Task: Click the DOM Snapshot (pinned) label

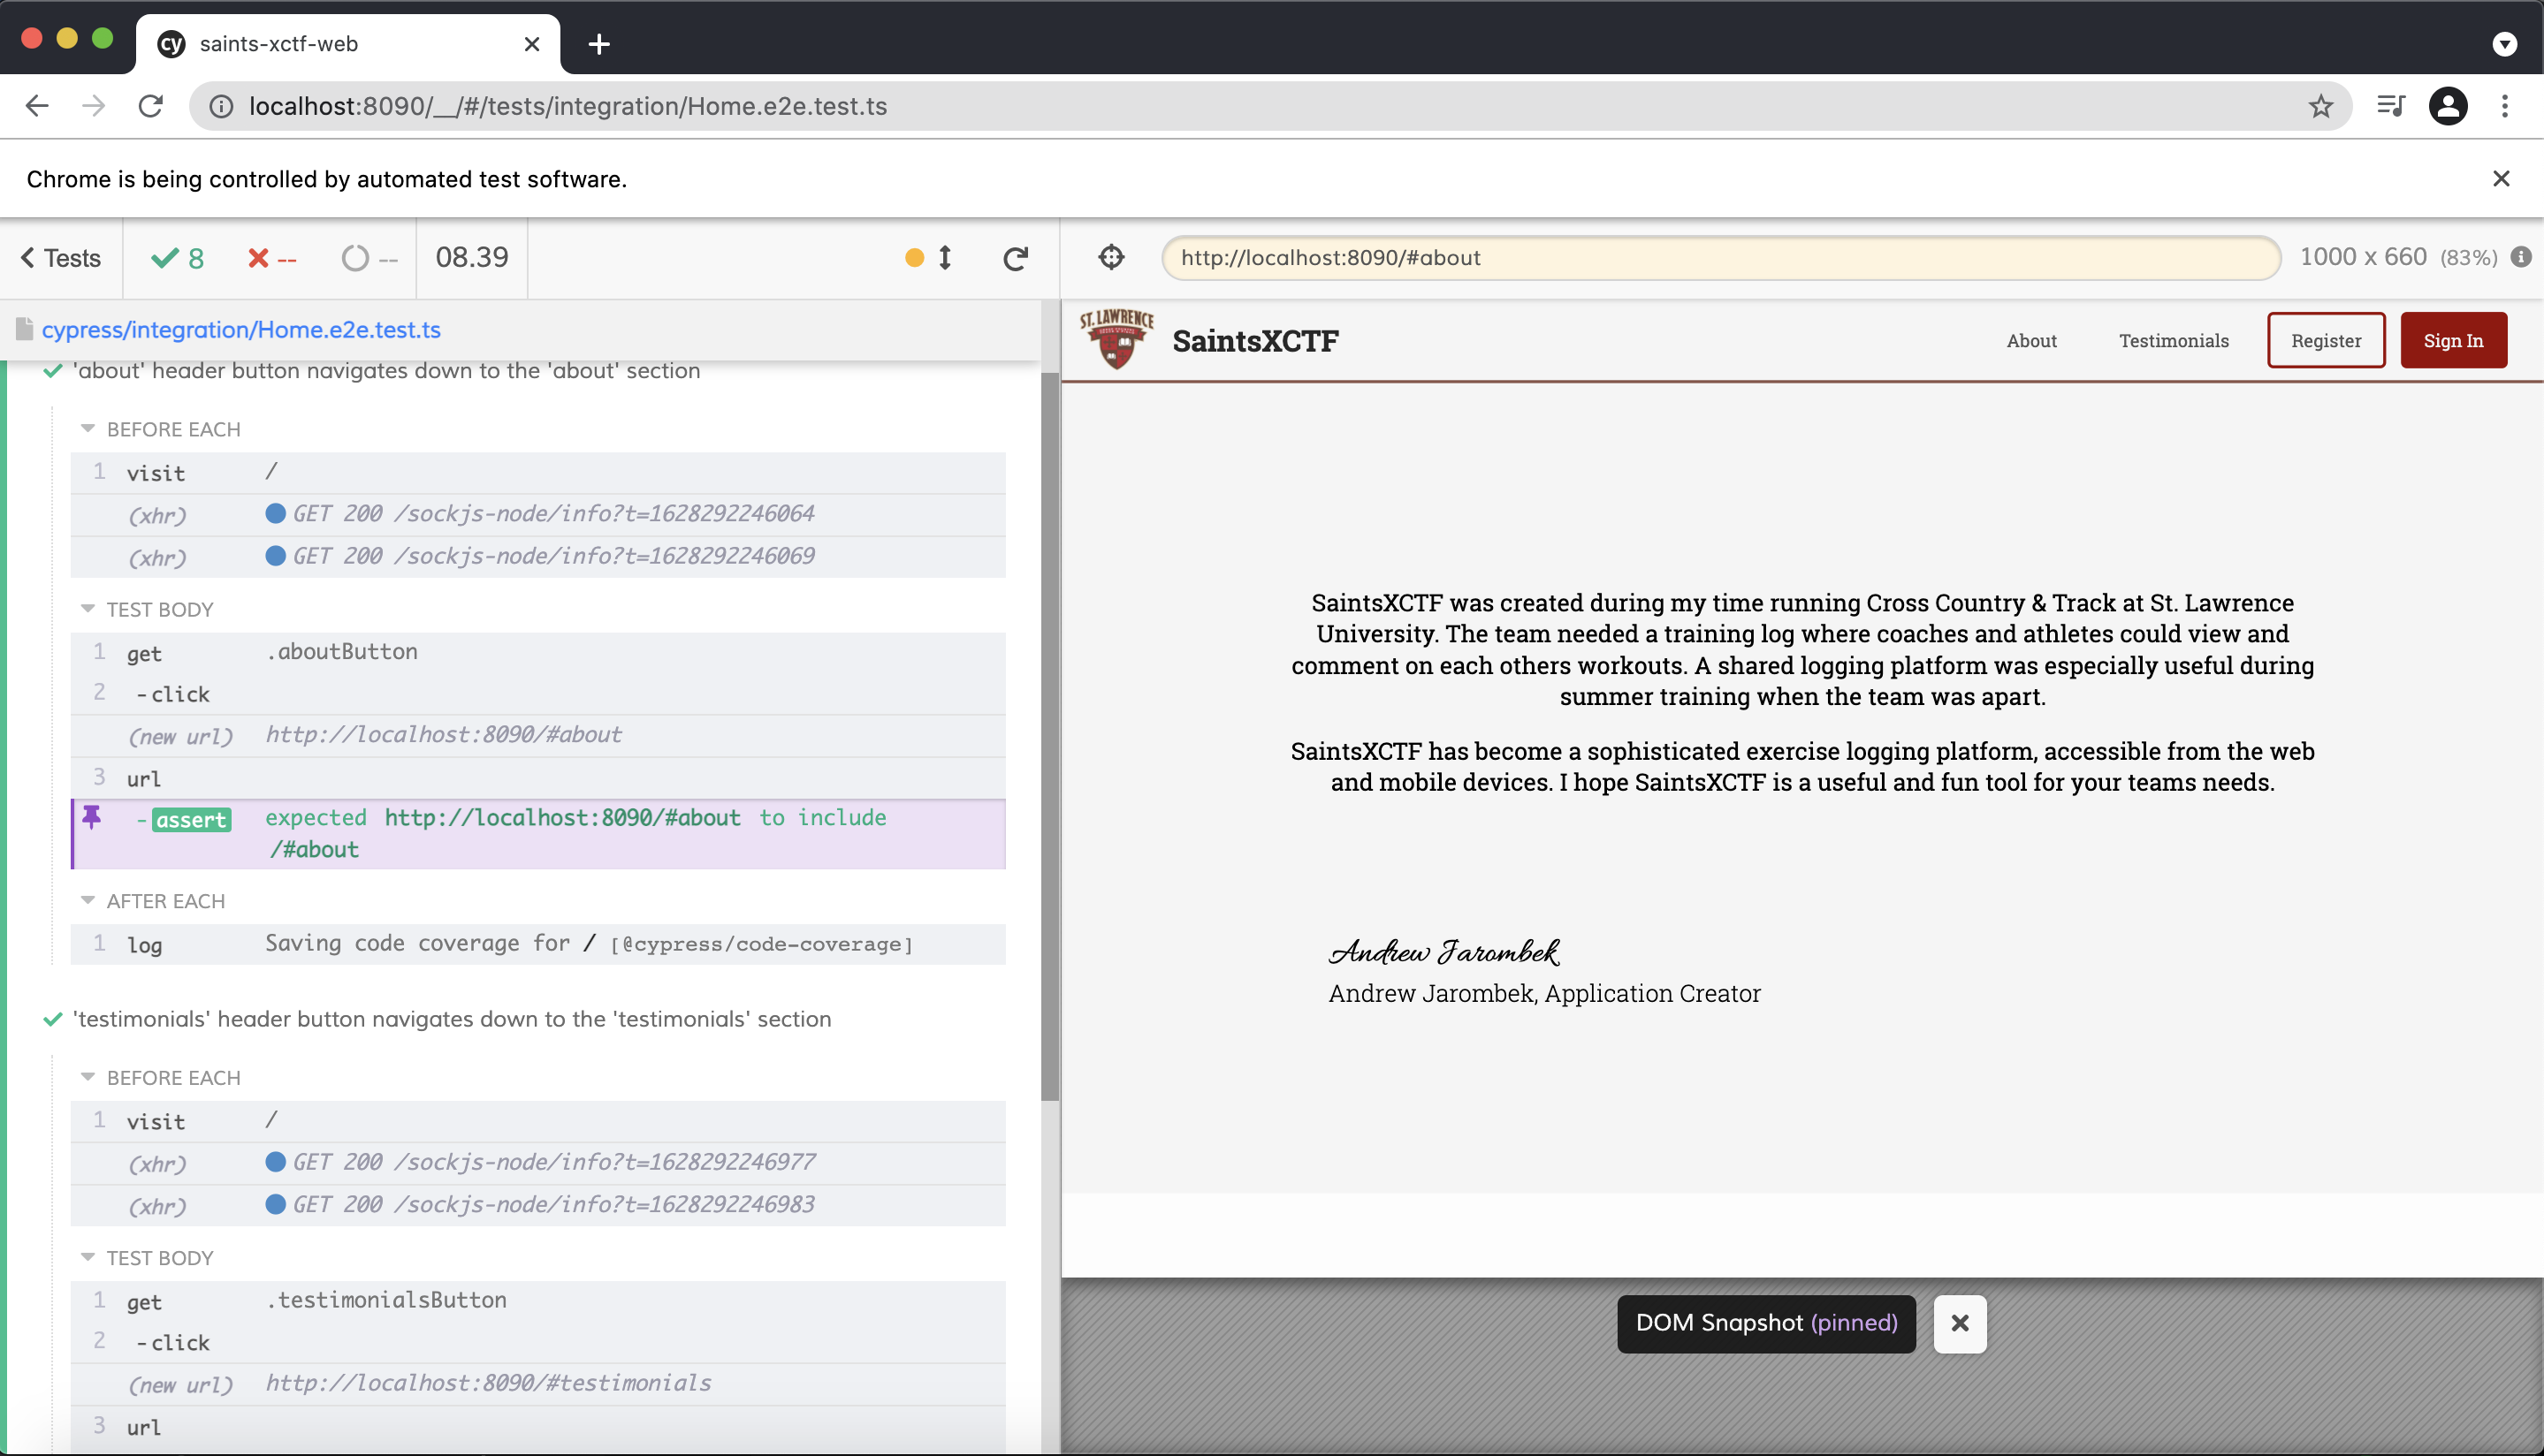Action: [x=1766, y=1323]
